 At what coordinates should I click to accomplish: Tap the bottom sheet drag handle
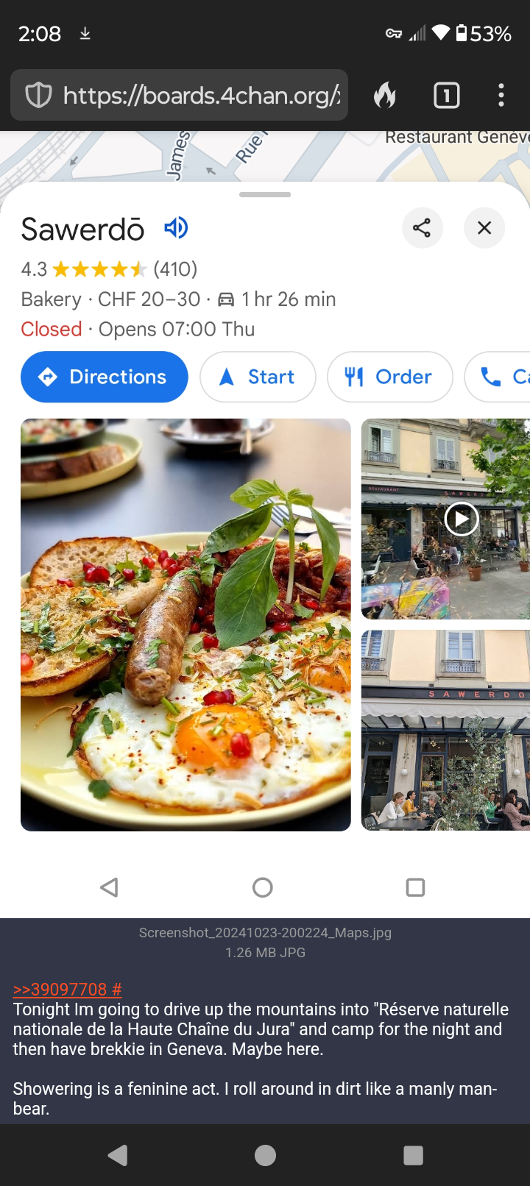[x=265, y=194]
